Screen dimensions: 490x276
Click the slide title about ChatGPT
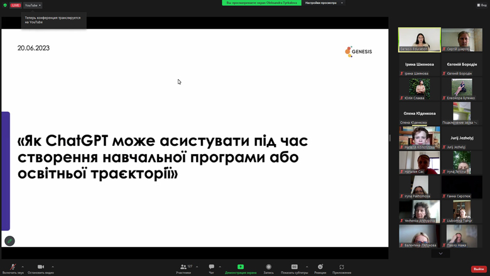click(163, 157)
